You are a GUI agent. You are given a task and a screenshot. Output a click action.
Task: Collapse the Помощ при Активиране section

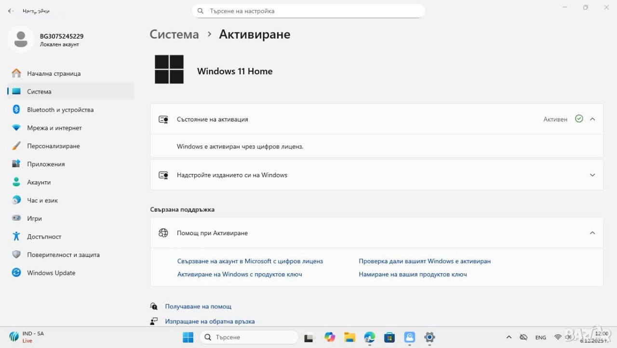click(x=592, y=233)
